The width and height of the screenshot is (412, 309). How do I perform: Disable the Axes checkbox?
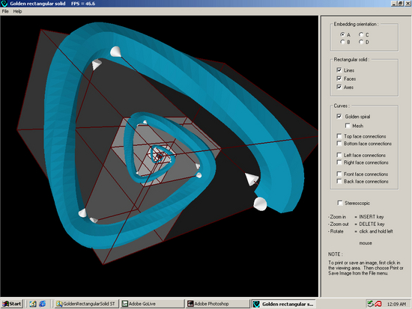pyautogui.click(x=339, y=87)
